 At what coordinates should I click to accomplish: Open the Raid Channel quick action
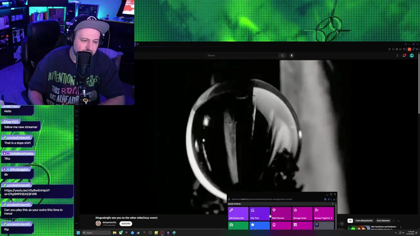pyautogui.click(x=281, y=213)
